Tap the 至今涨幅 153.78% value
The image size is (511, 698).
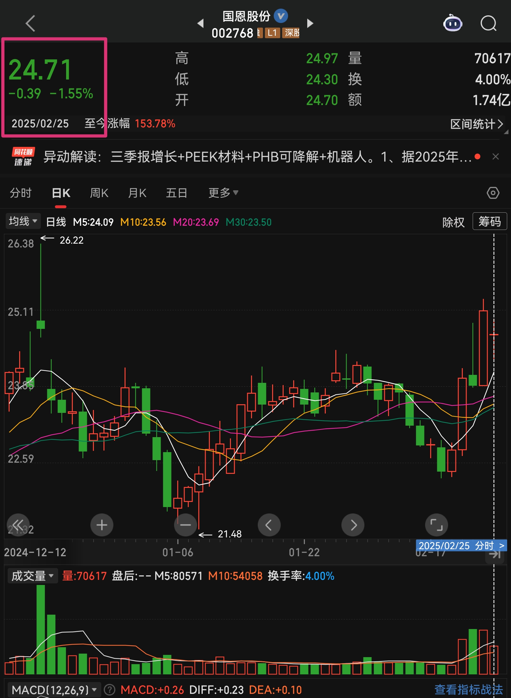(x=155, y=124)
